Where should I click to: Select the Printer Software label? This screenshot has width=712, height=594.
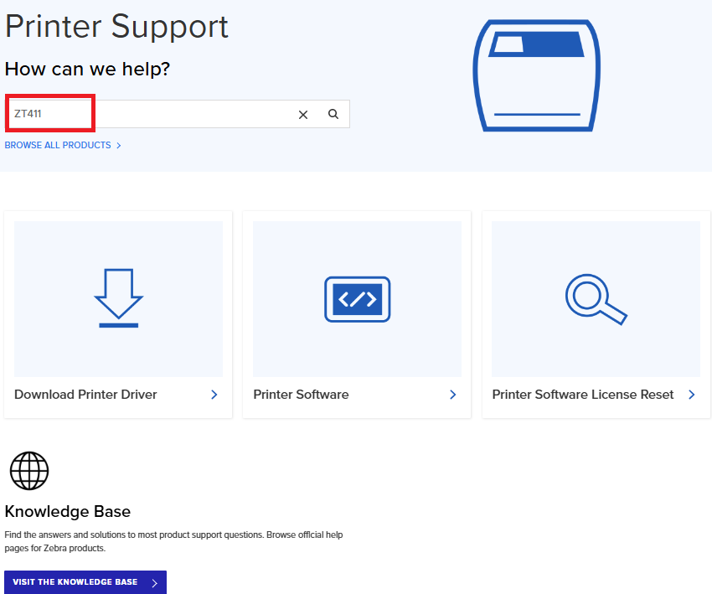pyautogui.click(x=301, y=394)
